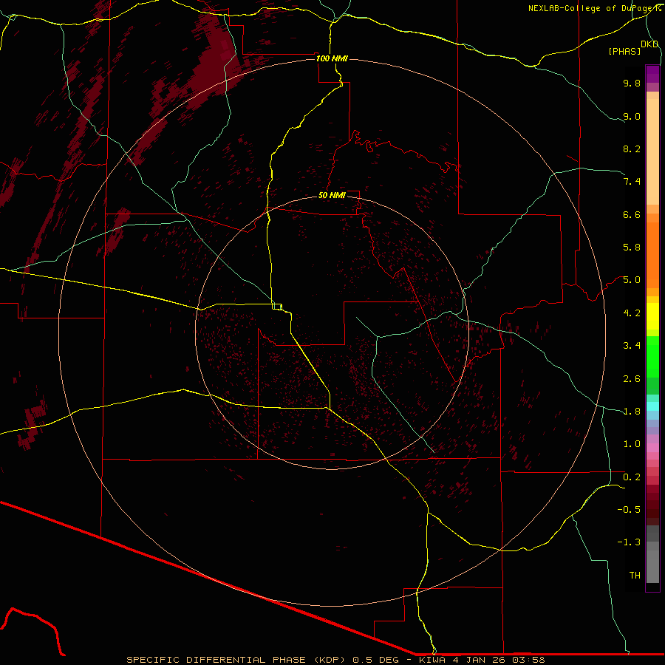The height and width of the screenshot is (665, 665).
Task: Click the purple band at the top of the color bar
Action: [x=652, y=74]
